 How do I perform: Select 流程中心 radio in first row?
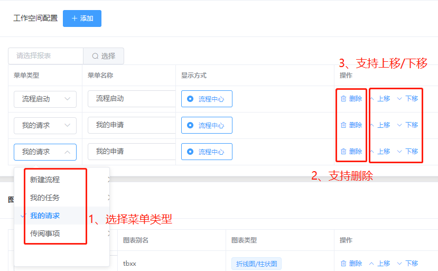207,99
